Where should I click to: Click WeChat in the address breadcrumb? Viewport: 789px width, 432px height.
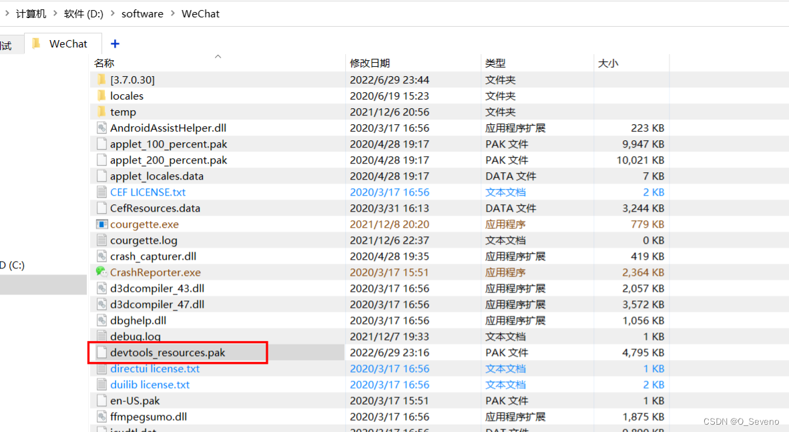200,13
